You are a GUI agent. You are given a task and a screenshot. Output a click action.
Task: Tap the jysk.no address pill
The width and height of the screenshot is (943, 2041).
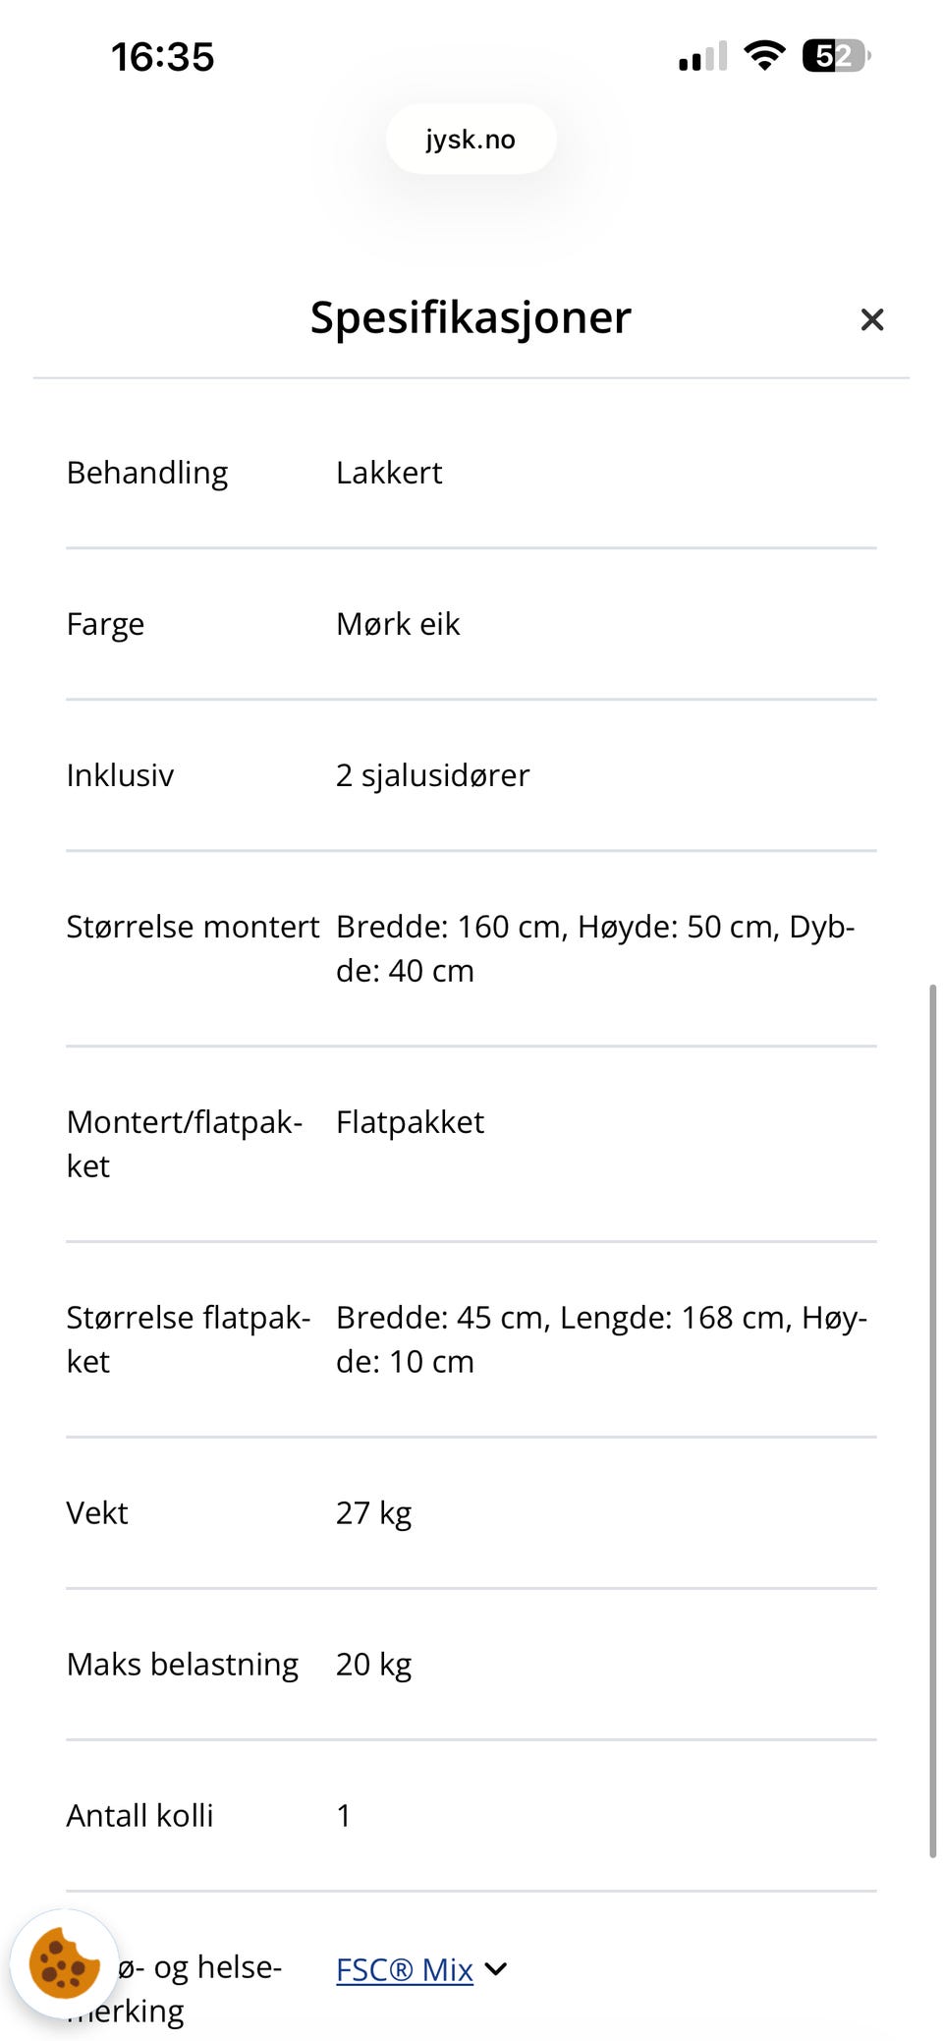471,140
